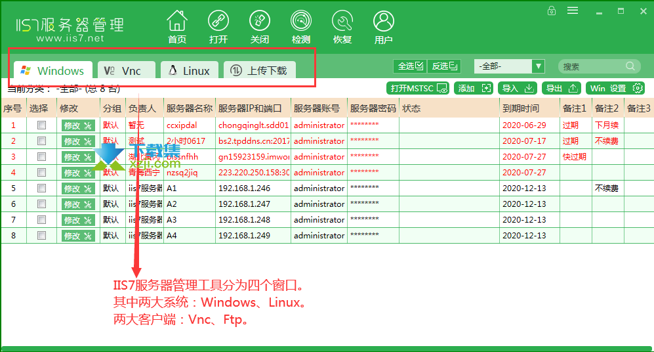Click the 状态 column header
The width and height of the screenshot is (654, 352).
(449, 108)
